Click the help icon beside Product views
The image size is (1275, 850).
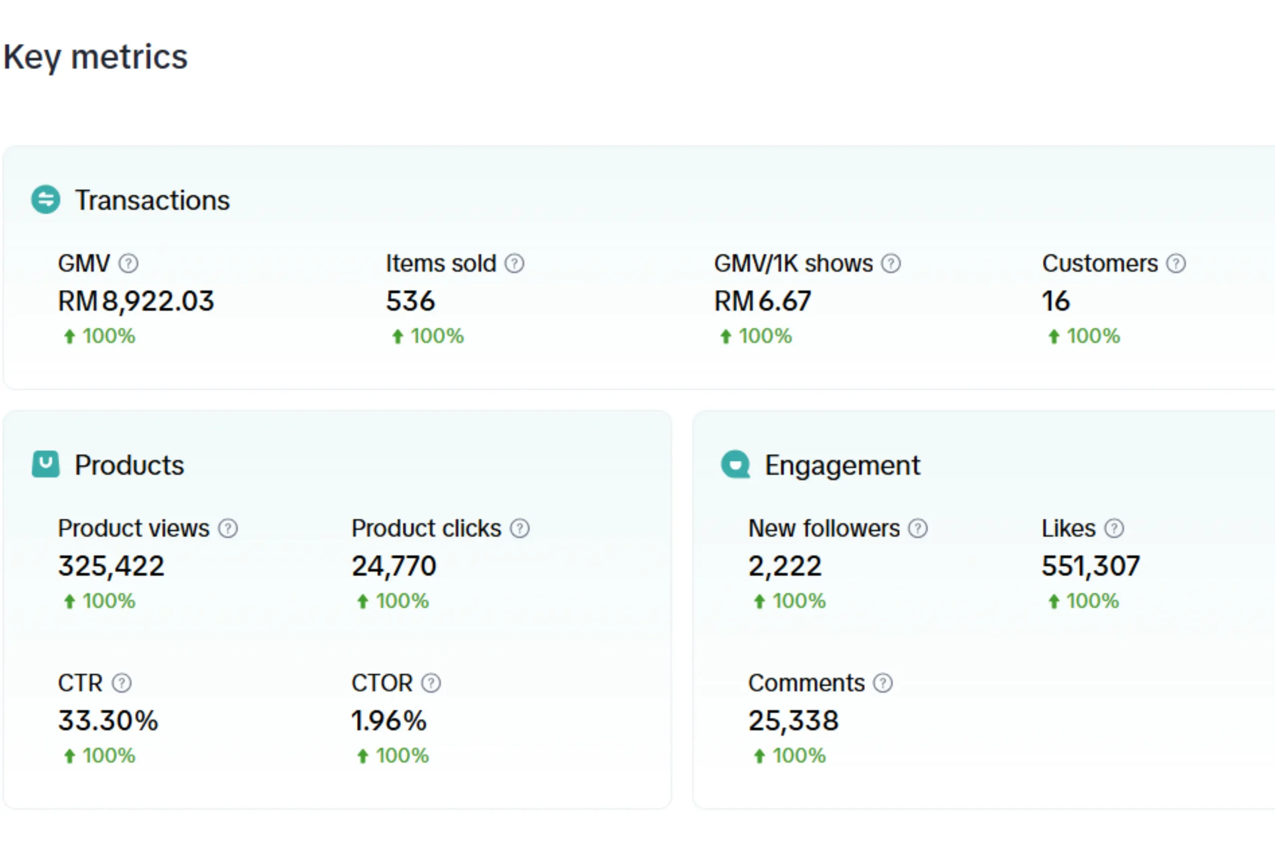coord(228,528)
